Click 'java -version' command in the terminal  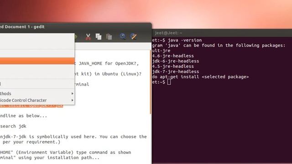[185, 40]
